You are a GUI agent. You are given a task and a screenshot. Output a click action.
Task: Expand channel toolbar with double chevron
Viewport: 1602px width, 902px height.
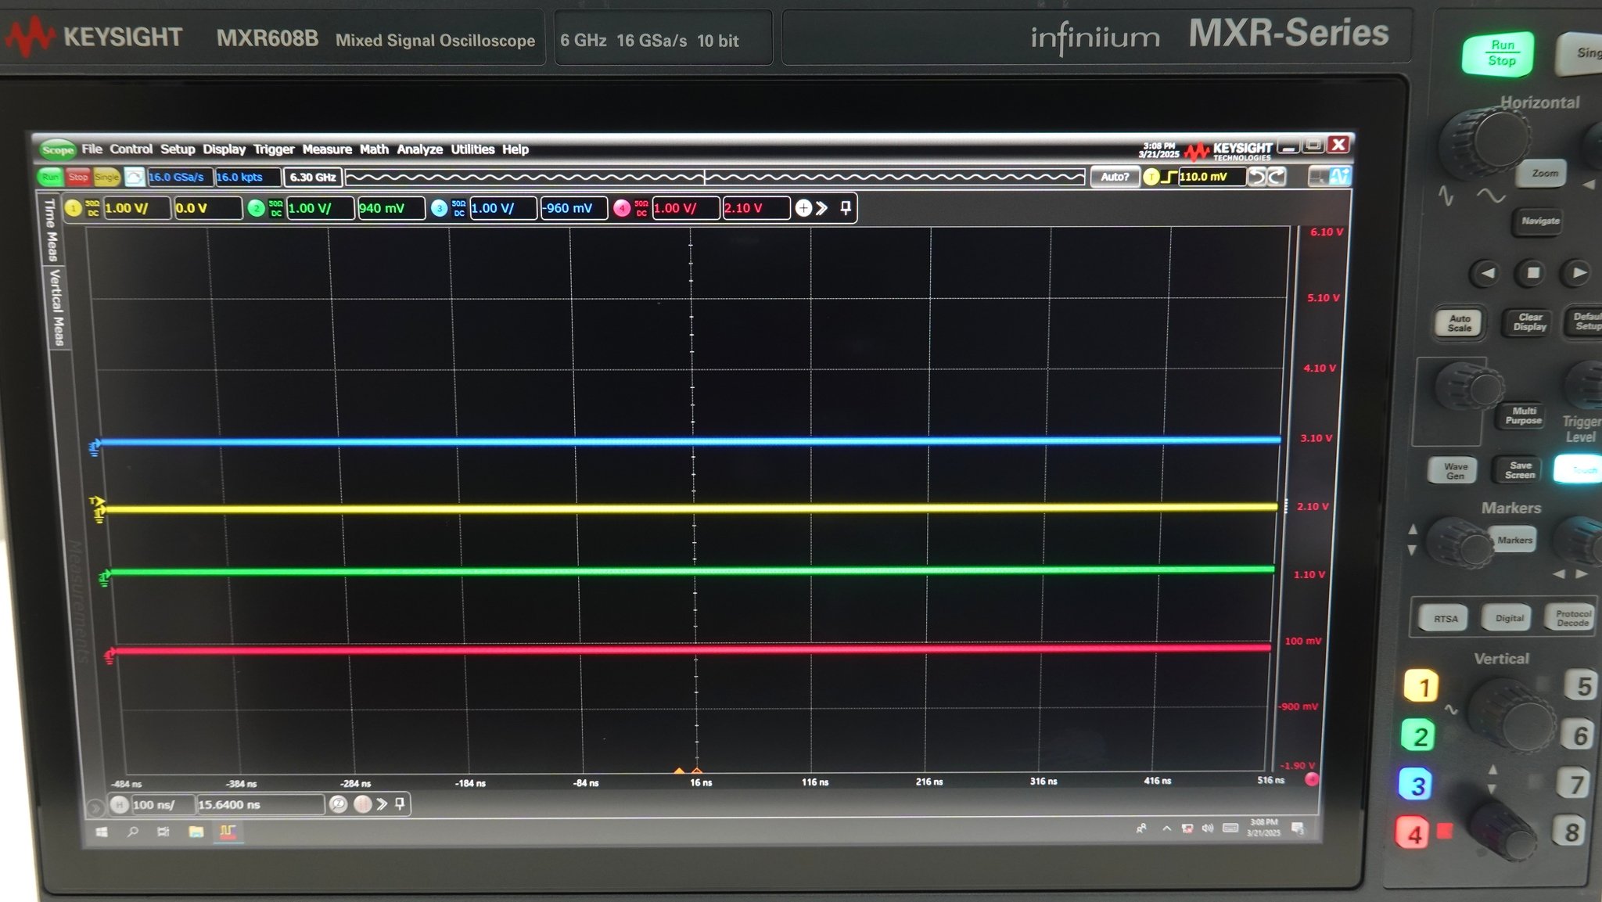click(x=821, y=208)
